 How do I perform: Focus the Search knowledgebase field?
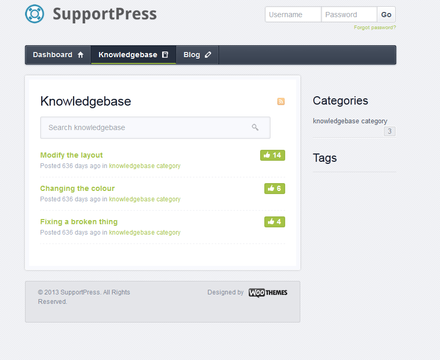pos(155,127)
